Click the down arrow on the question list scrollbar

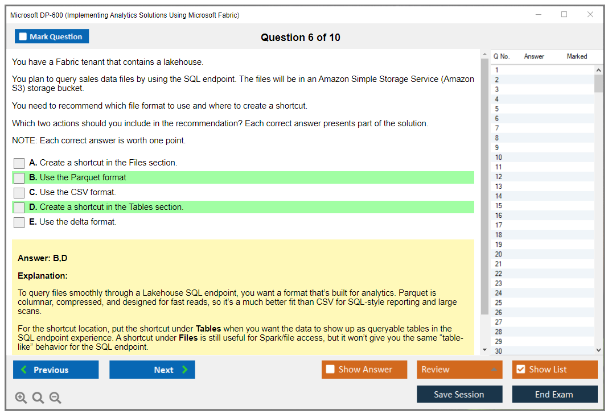(599, 350)
